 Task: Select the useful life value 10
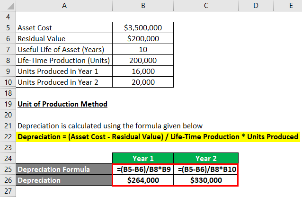coord(143,50)
